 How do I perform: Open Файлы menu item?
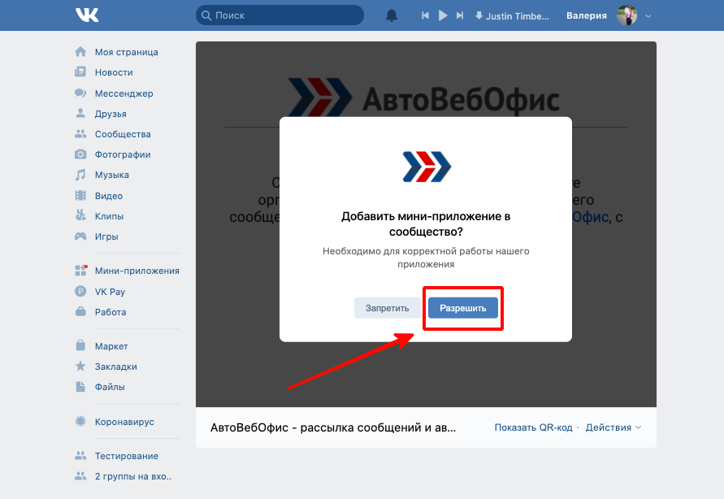[110, 387]
